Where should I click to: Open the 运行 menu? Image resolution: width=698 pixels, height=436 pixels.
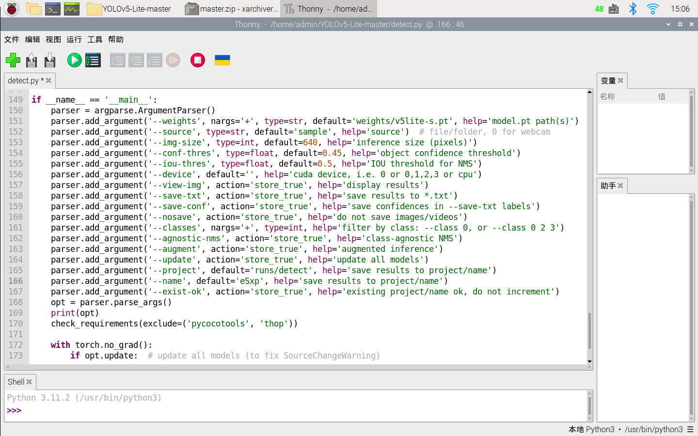coord(74,40)
